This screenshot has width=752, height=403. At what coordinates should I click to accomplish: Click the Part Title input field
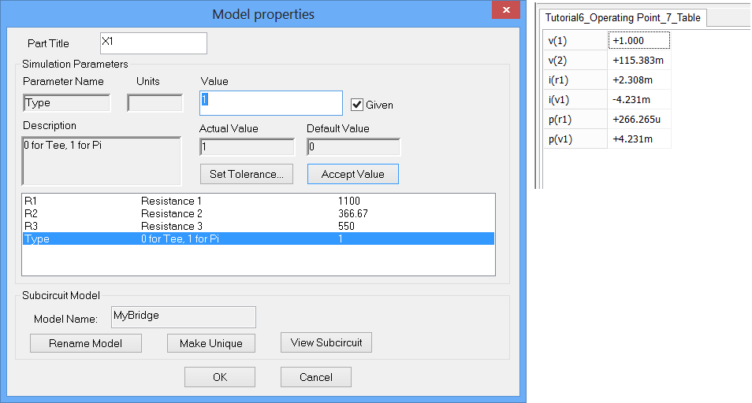(x=154, y=43)
